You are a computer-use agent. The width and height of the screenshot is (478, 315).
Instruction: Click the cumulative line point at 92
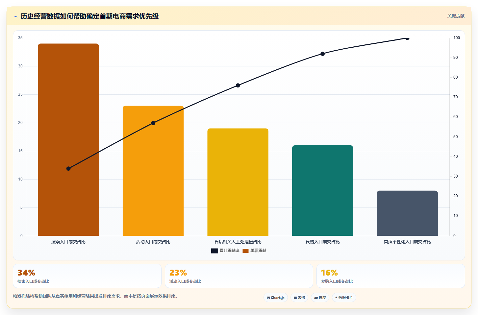click(322, 54)
